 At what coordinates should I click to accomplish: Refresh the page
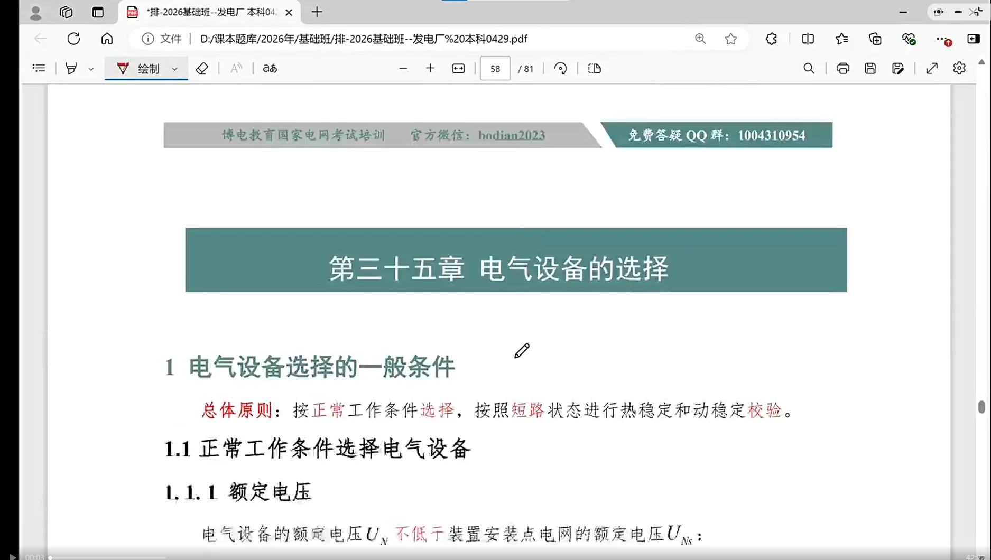click(73, 39)
